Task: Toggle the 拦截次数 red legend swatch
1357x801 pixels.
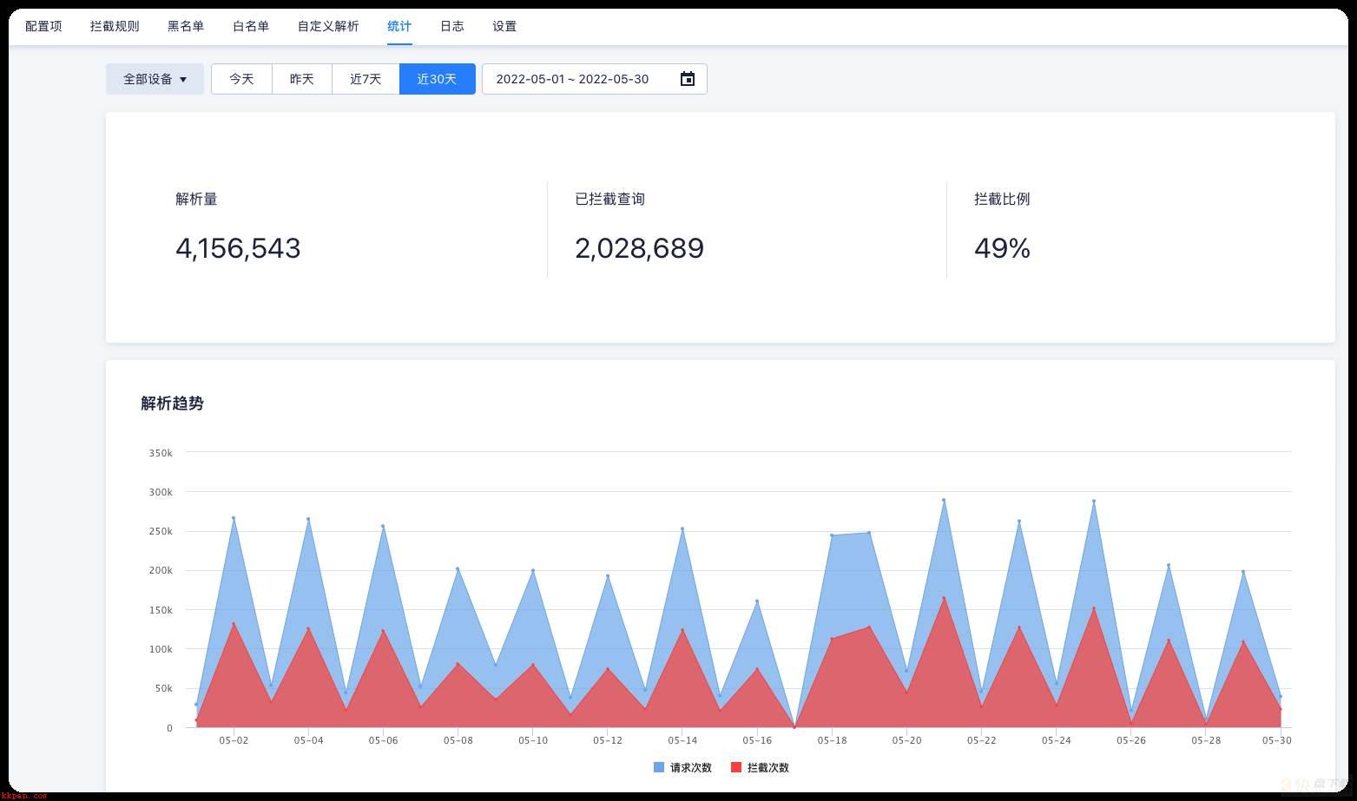Action: (x=736, y=767)
